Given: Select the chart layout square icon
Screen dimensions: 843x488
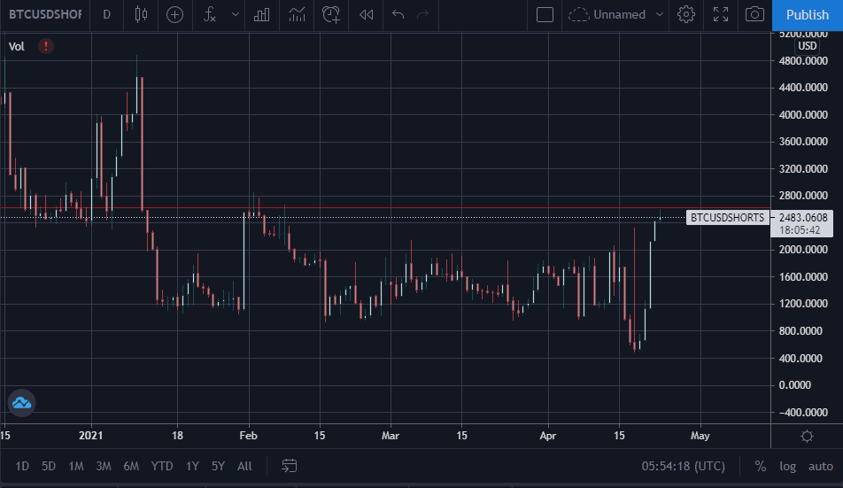Looking at the screenshot, I should click(545, 14).
